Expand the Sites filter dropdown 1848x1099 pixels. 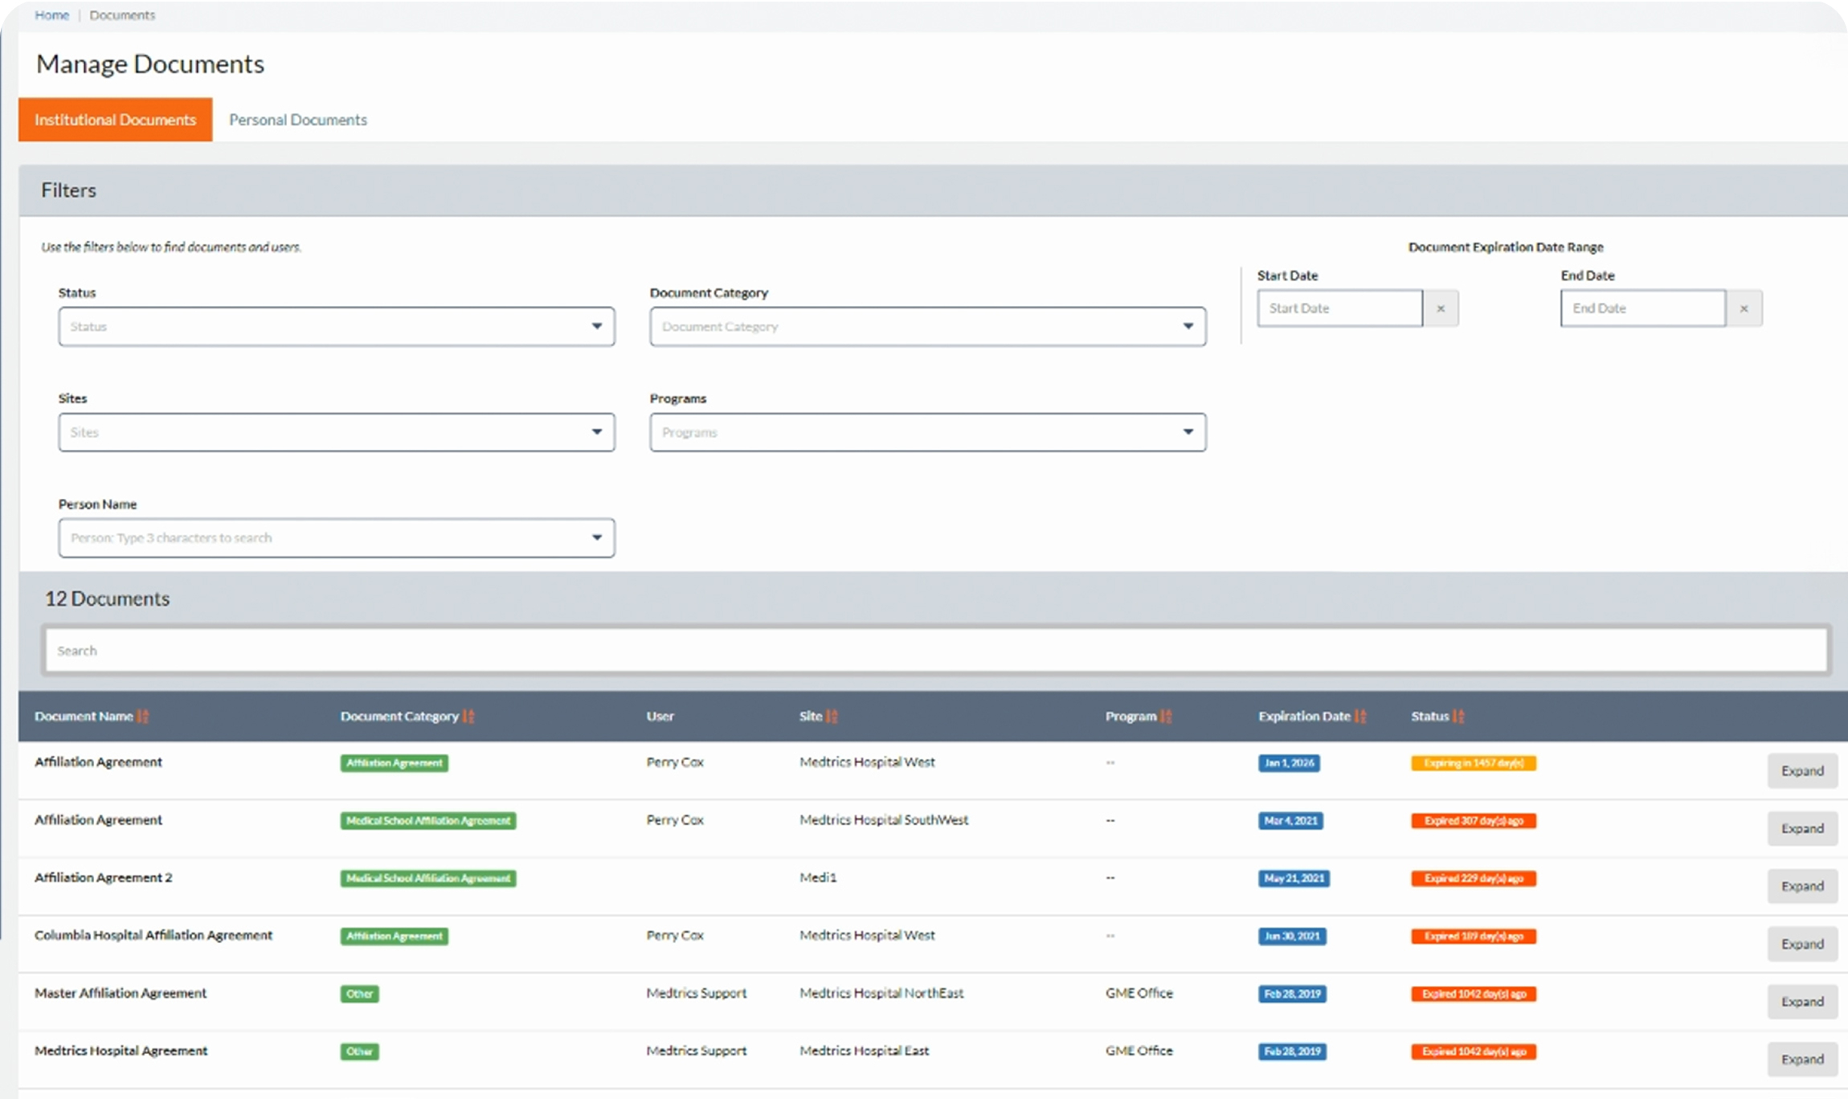pyautogui.click(x=336, y=432)
